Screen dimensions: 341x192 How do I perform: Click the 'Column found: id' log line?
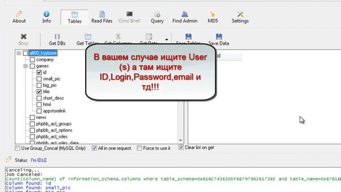pyautogui.click(x=28, y=183)
